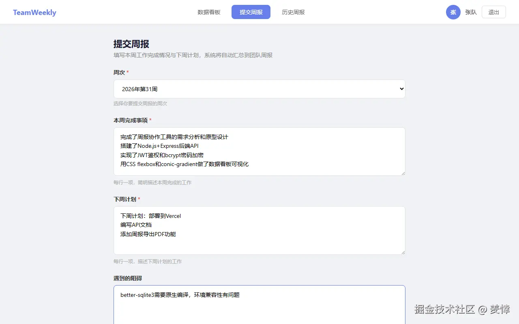Open the 数据看板 tab
The height and width of the screenshot is (324, 519).
point(209,12)
